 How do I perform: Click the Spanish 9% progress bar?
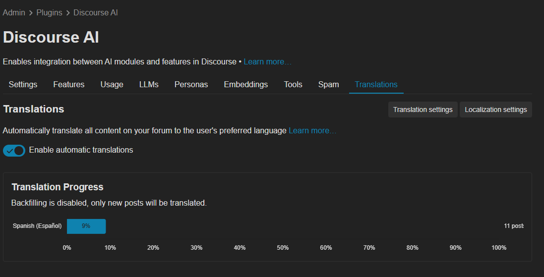(86, 226)
